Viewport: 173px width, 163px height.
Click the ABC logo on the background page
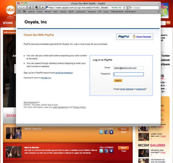[10, 10]
